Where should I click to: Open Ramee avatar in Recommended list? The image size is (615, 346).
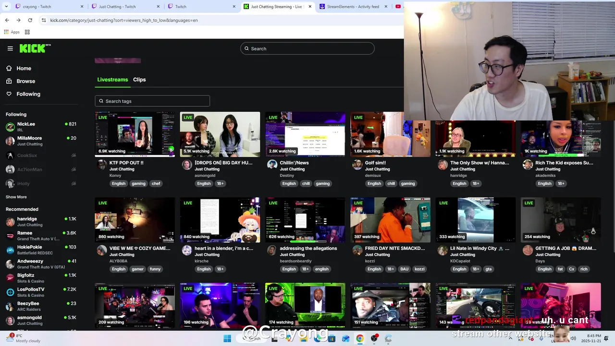pos(10,235)
